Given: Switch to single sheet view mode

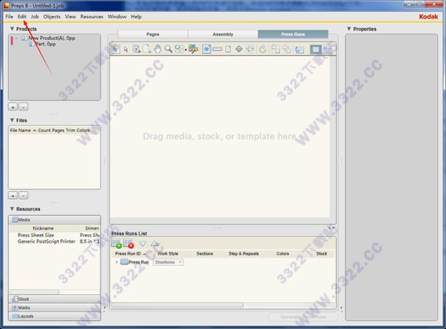Looking at the screenshot, I should click(316, 49).
